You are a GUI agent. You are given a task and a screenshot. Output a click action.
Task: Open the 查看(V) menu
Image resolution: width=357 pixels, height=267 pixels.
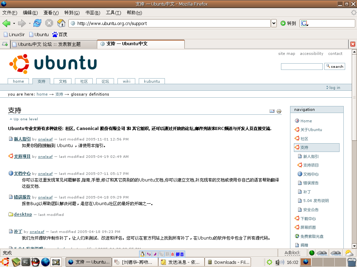point(51,13)
